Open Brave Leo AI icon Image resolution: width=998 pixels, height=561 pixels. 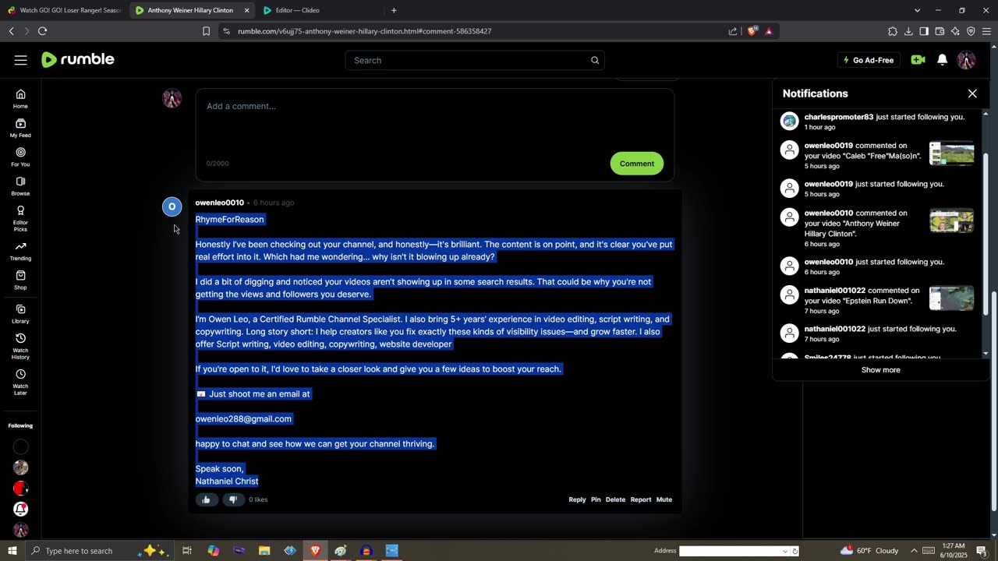click(x=955, y=31)
